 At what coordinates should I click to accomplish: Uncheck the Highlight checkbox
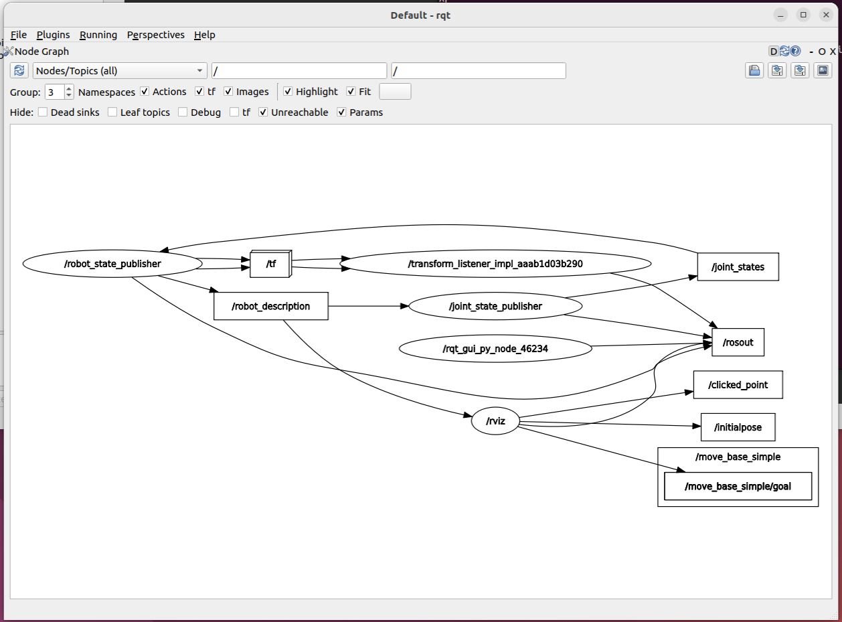click(288, 92)
